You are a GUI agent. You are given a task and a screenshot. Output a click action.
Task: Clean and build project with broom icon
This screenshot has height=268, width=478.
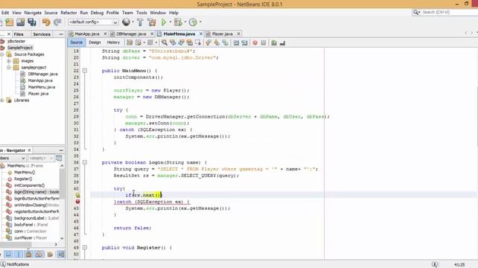pos(152,22)
